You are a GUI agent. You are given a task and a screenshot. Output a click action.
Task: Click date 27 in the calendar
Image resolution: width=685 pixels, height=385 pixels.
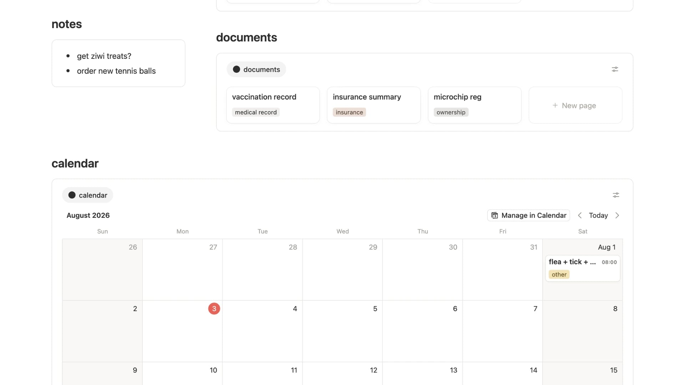[x=213, y=247]
